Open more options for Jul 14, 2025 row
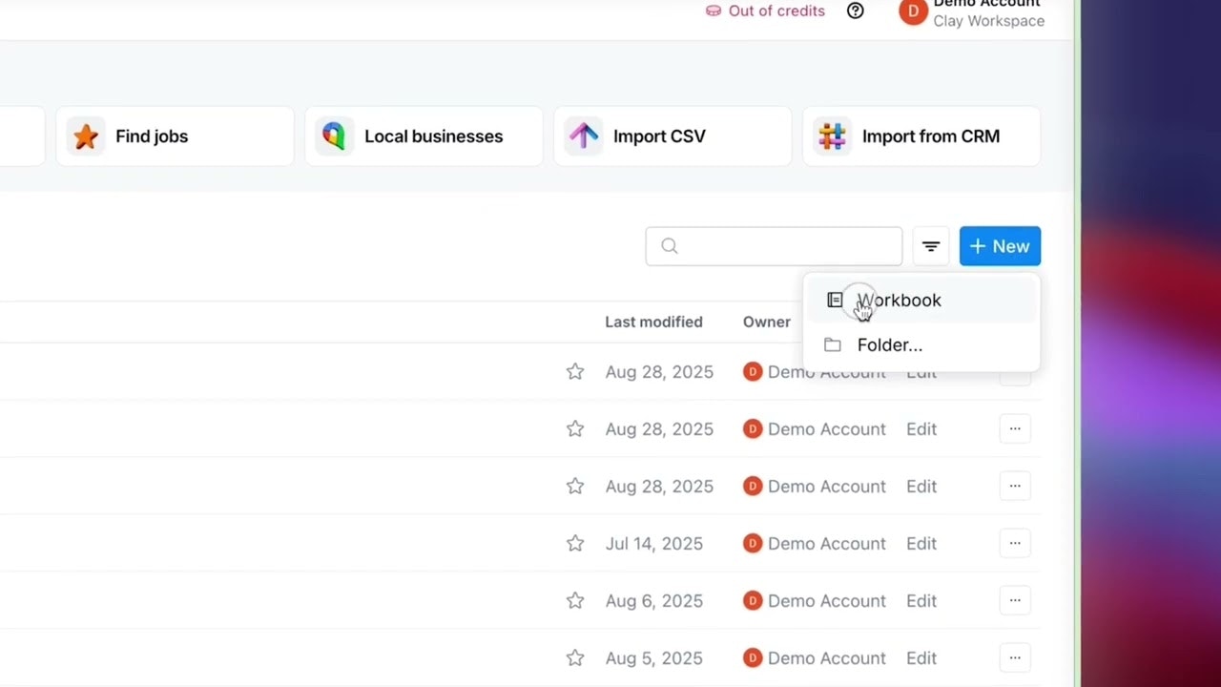1221x687 pixels. [1015, 544]
